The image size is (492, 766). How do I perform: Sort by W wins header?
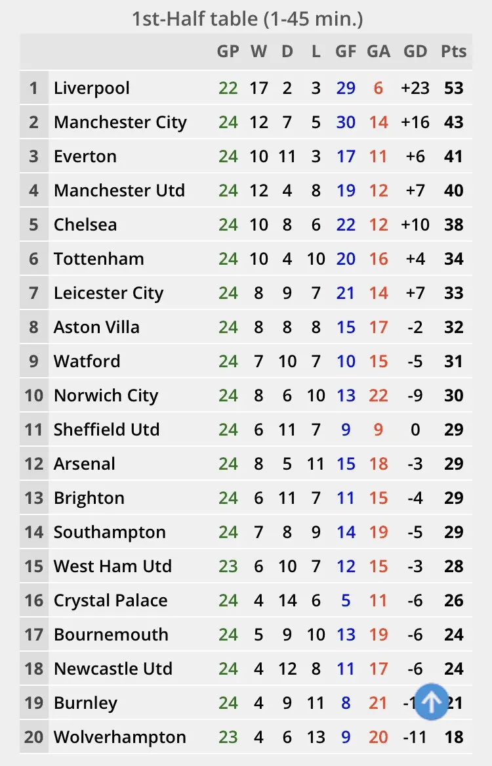click(x=259, y=52)
